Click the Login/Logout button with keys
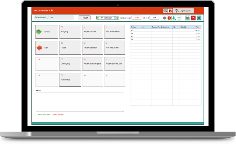Viewport: 236px width, 146px height. (x=183, y=11)
